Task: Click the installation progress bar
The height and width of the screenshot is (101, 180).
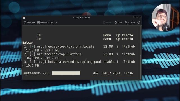Action: [x=66, y=73]
